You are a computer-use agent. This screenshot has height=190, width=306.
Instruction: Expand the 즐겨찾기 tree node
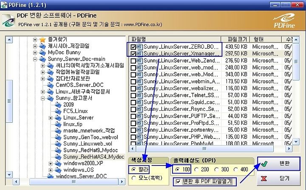click(x=35, y=40)
